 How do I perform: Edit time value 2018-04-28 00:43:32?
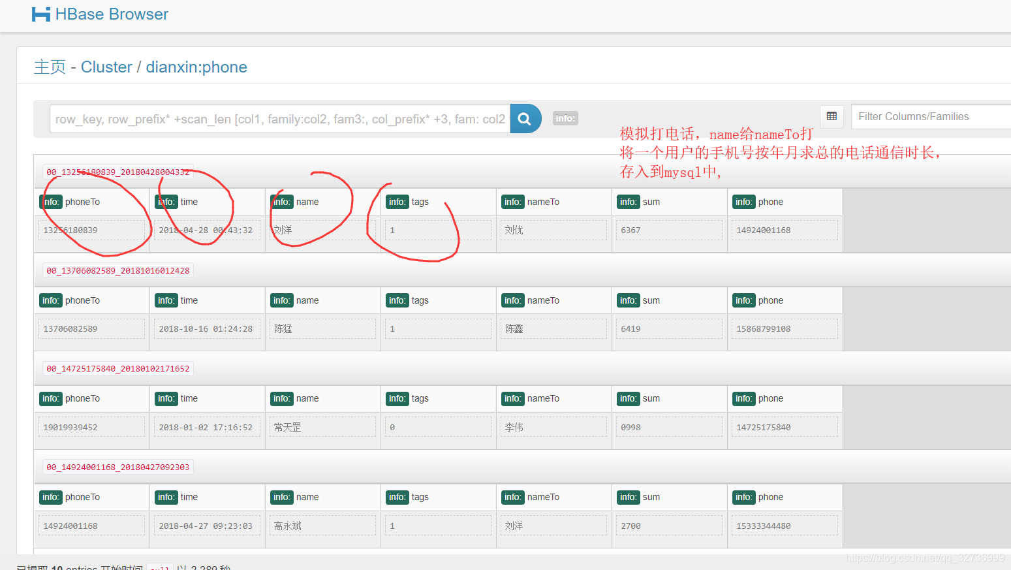coord(208,230)
